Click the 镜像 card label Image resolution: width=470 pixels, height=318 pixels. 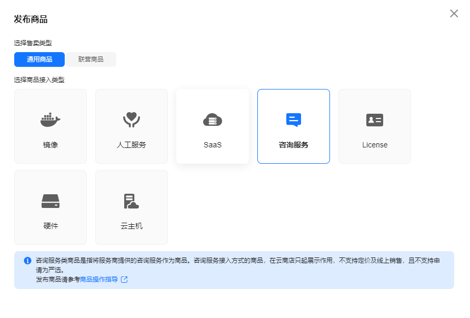coord(51,145)
